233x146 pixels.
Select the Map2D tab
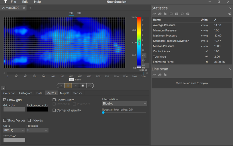[x=51, y=93]
